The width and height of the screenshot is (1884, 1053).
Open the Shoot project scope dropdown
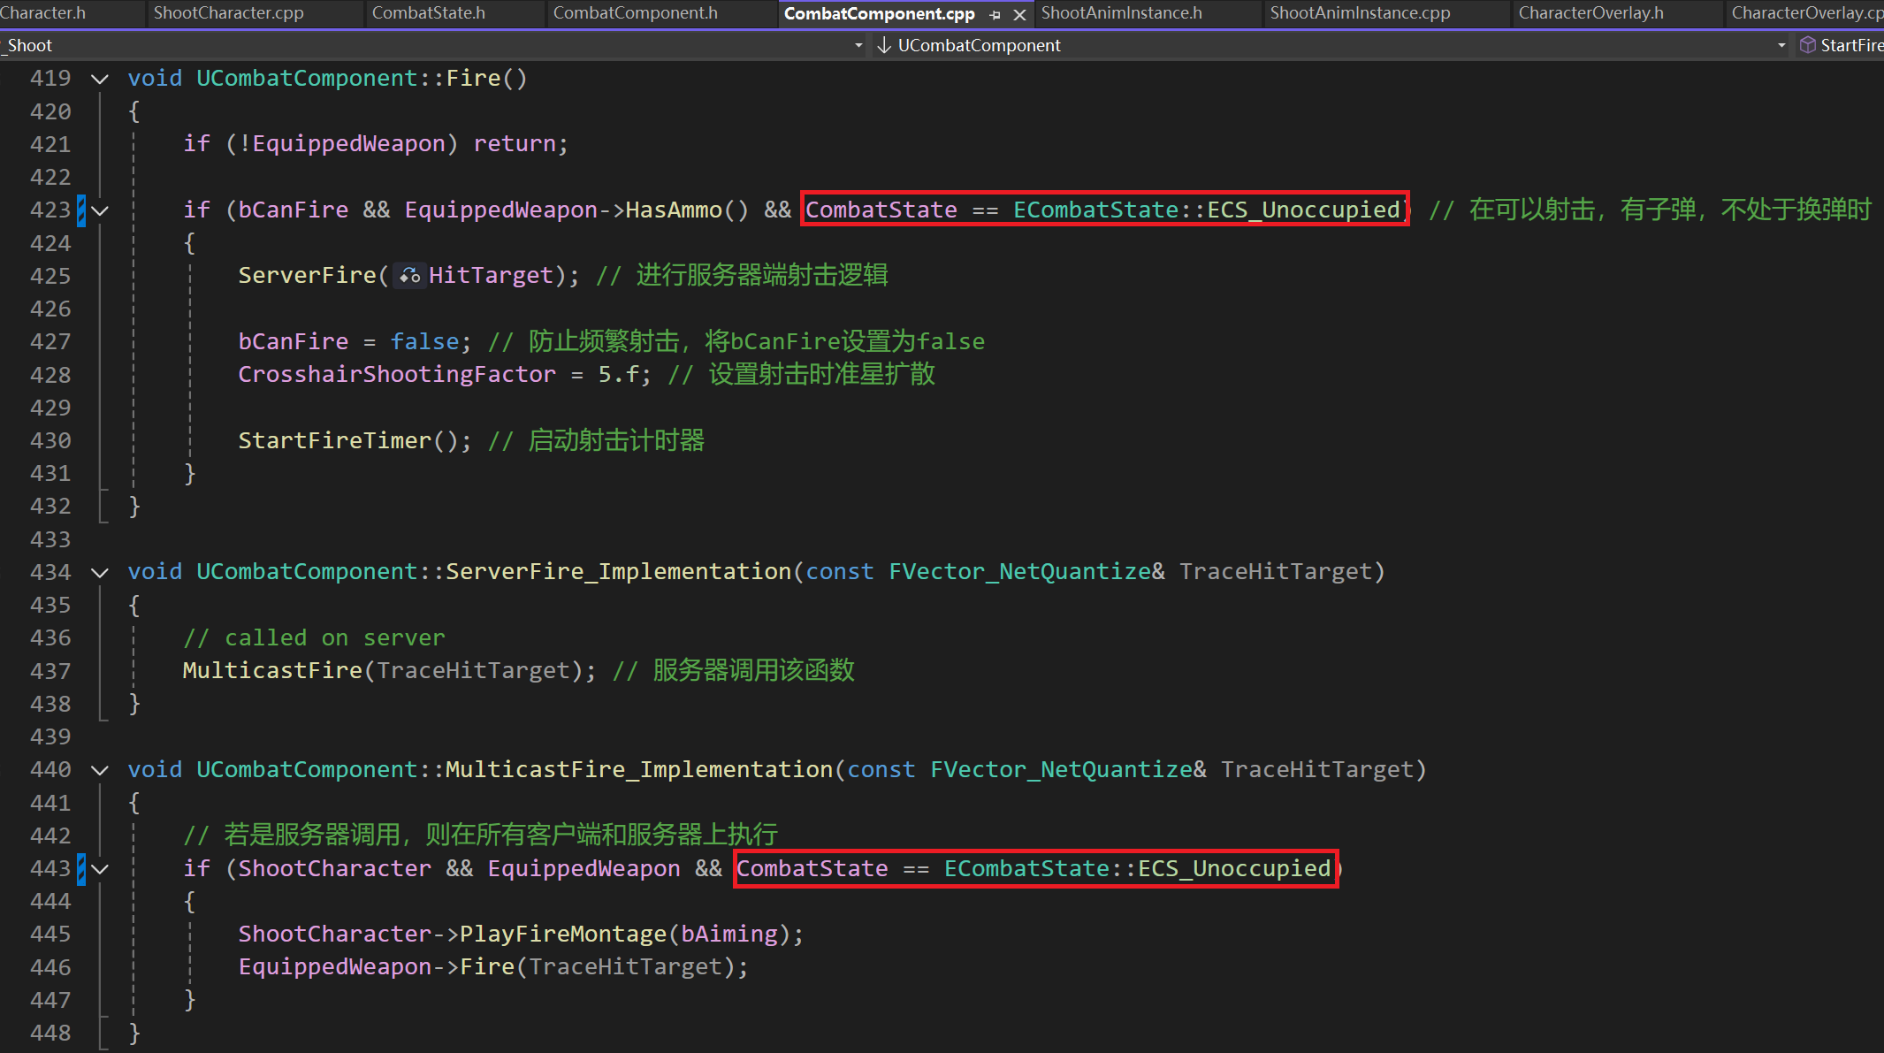point(858,45)
